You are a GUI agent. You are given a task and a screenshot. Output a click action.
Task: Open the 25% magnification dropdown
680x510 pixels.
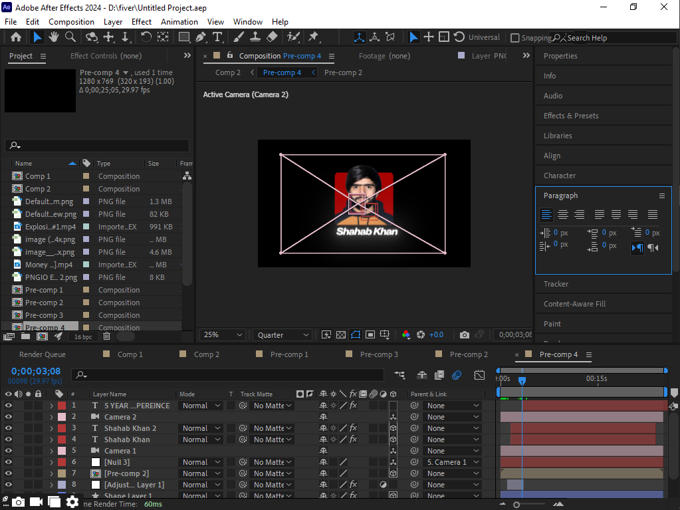223,335
